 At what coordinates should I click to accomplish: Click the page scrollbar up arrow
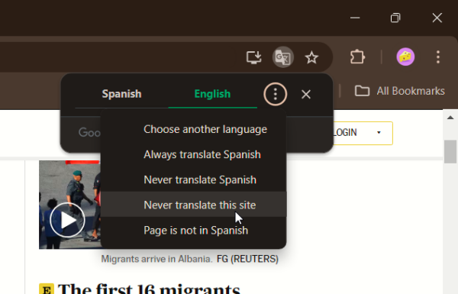[x=450, y=118]
